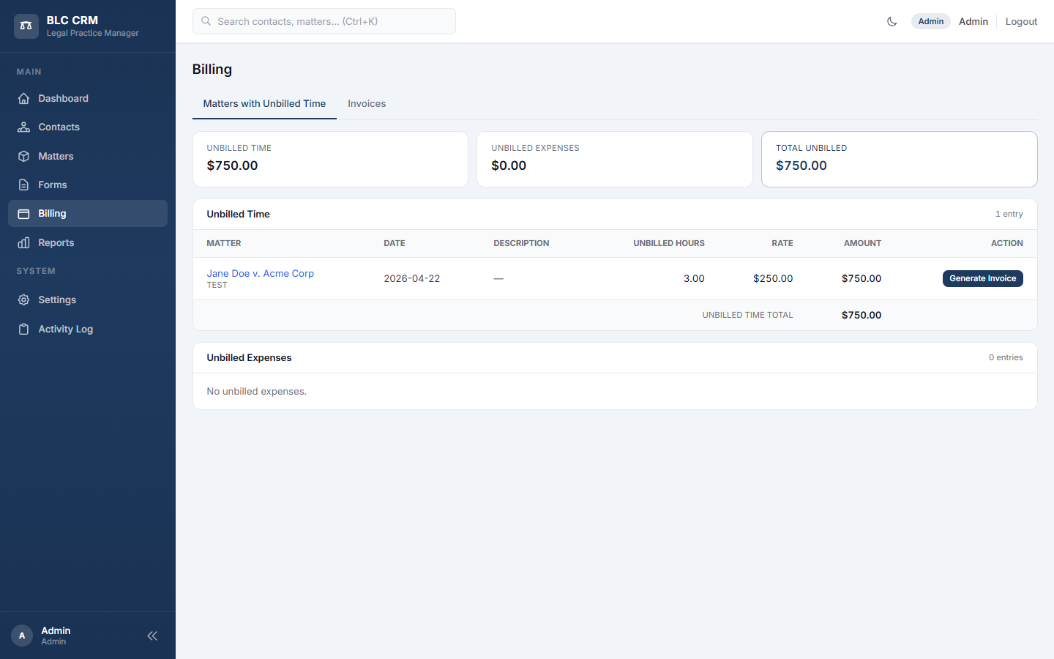Click the '0 entries' count label
The width and height of the screenshot is (1054, 659).
pyautogui.click(x=1006, y=358)
